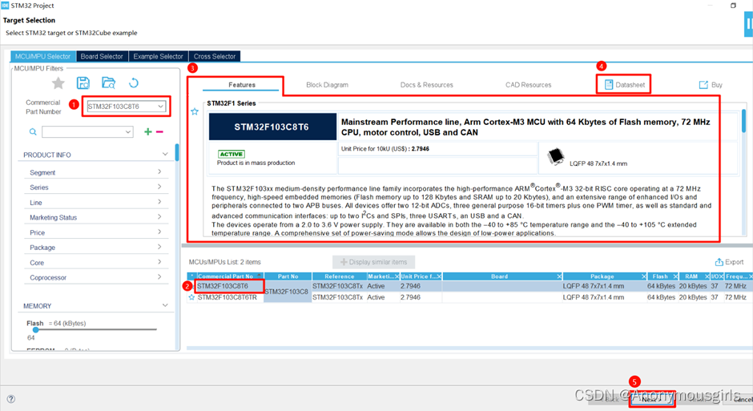Click the Next button
This screenshot has width=753, height=411.
[652, 399]
